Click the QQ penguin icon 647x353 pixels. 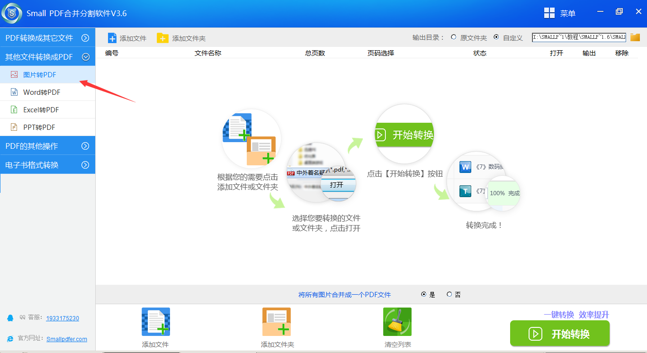[10, 318]
